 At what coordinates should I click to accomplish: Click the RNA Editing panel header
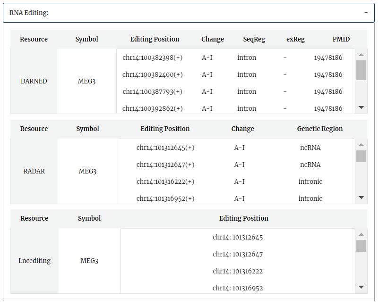click(x=189, y=13)
